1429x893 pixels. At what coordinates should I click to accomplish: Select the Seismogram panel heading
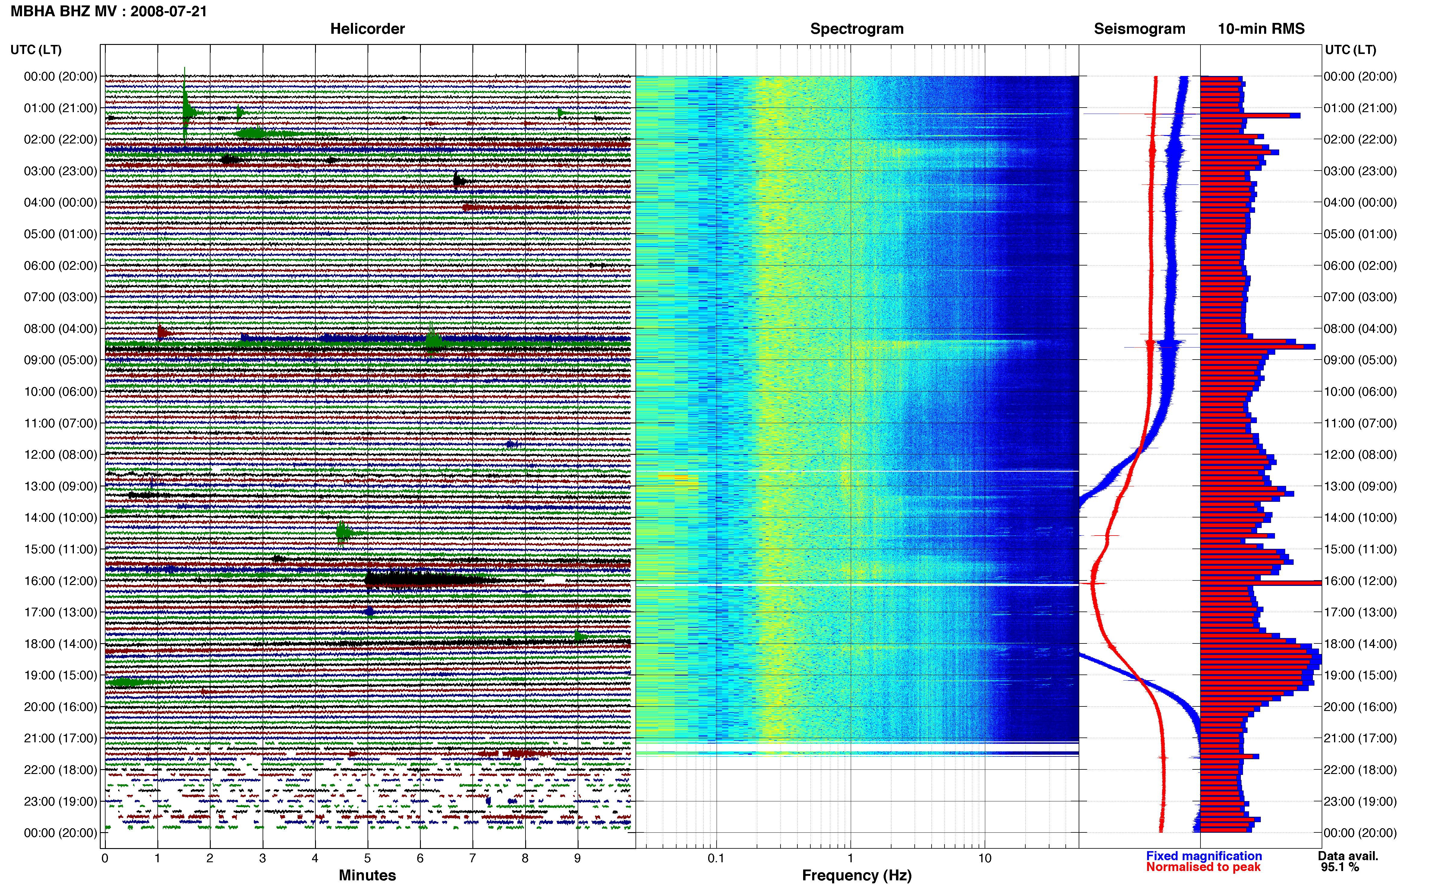click(1140, 28)
